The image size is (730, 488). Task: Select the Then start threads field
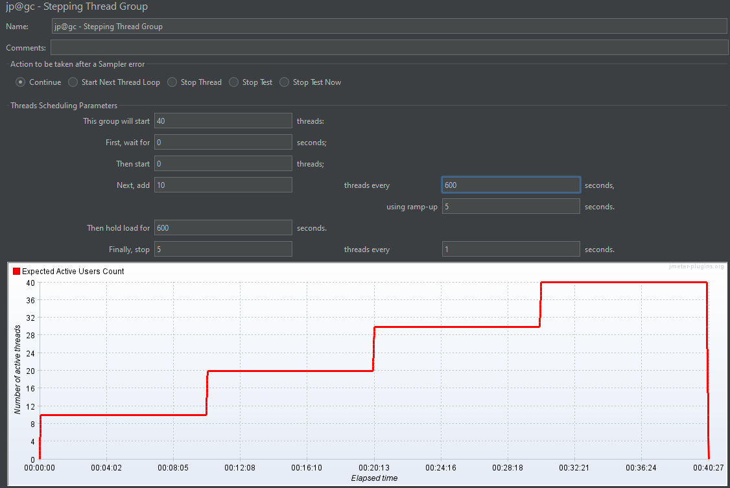pyautogui.click(x=223, y=163)
